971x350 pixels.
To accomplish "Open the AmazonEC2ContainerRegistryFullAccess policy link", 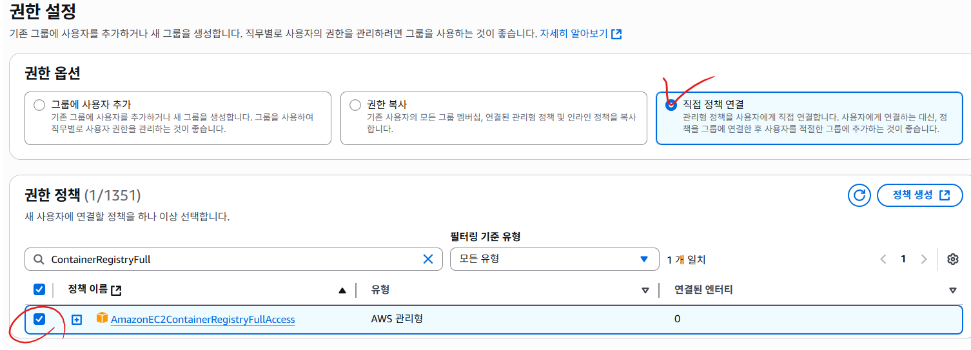I will tap(202, 319).
